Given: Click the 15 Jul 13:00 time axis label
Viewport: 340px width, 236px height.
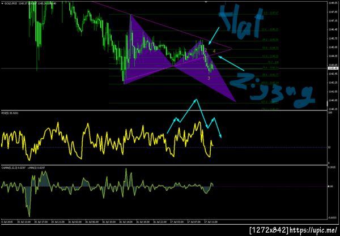Looking at the screenshot, I should point(24,222).
